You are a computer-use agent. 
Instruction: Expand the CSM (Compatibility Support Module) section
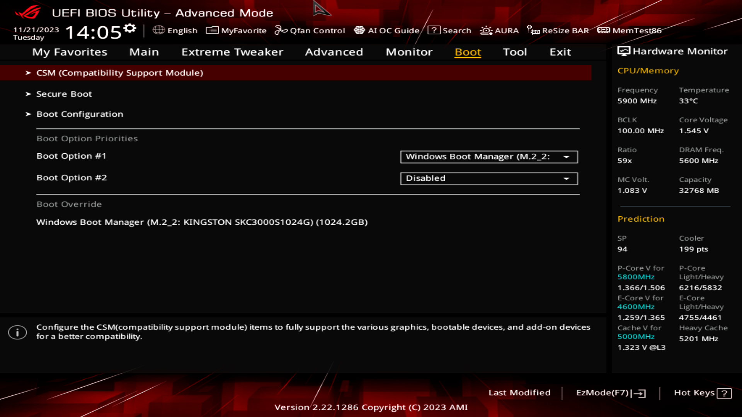120,73
